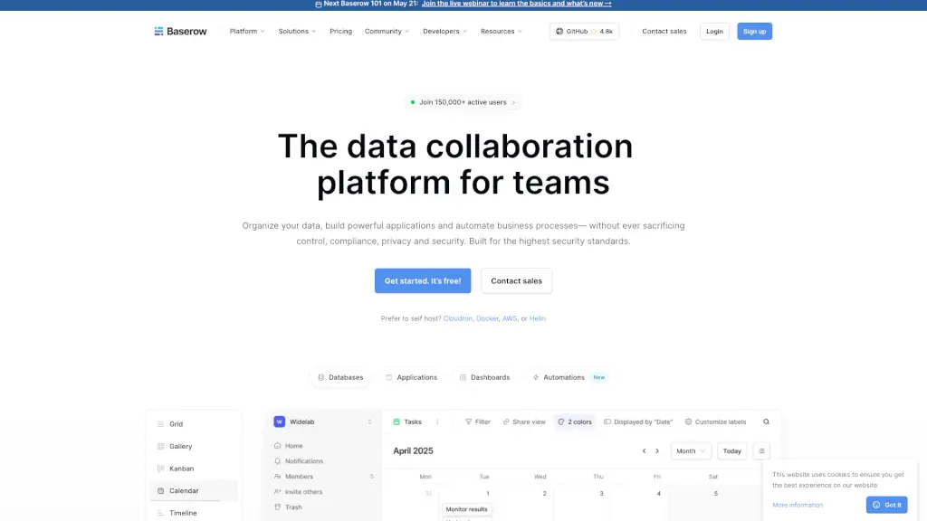Click the Tasks view name
The width and height of the screenshot is (927, 521).
[407, 422]
